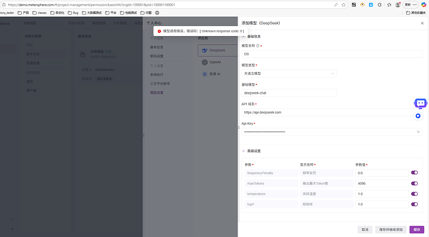
Task: Collapse the 基础信息 section
Action: 243,37
